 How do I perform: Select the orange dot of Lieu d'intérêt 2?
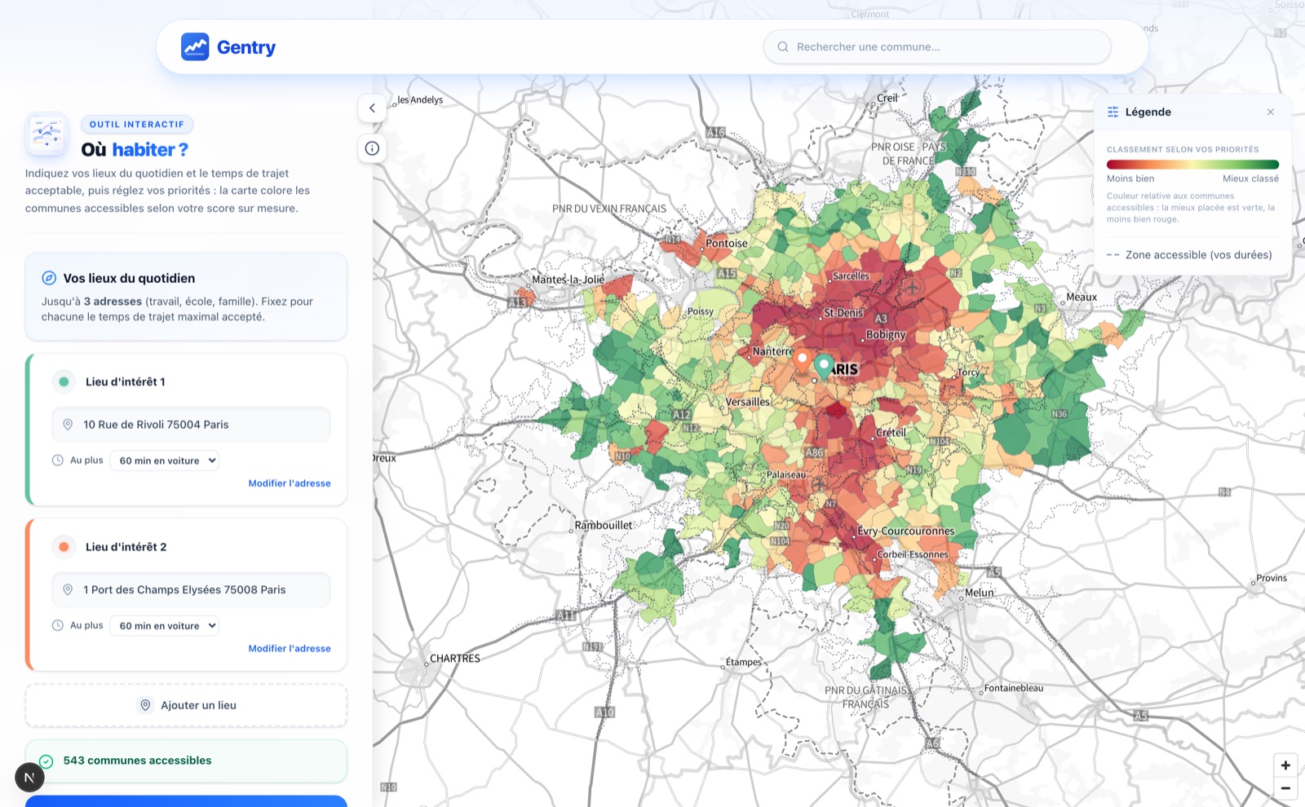click(64, 547)
